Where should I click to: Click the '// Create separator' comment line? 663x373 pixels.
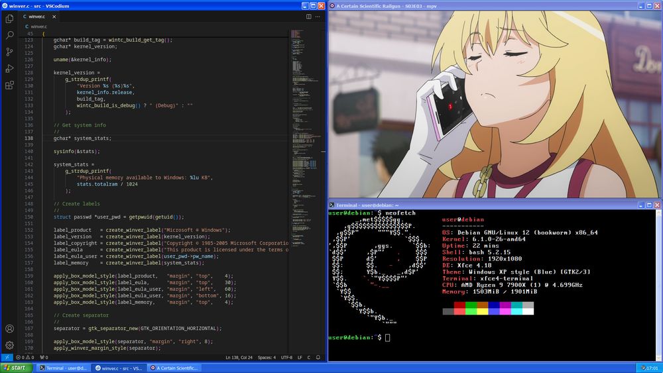[x=81, y=315]
